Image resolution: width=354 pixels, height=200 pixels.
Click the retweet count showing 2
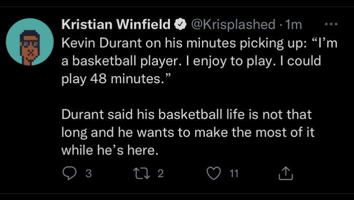pyautogui.click(x=160, y=173)
